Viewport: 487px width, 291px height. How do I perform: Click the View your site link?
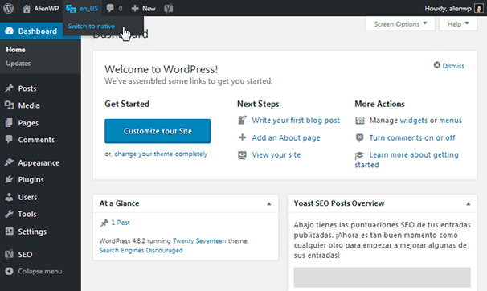(x=276, y=154)
